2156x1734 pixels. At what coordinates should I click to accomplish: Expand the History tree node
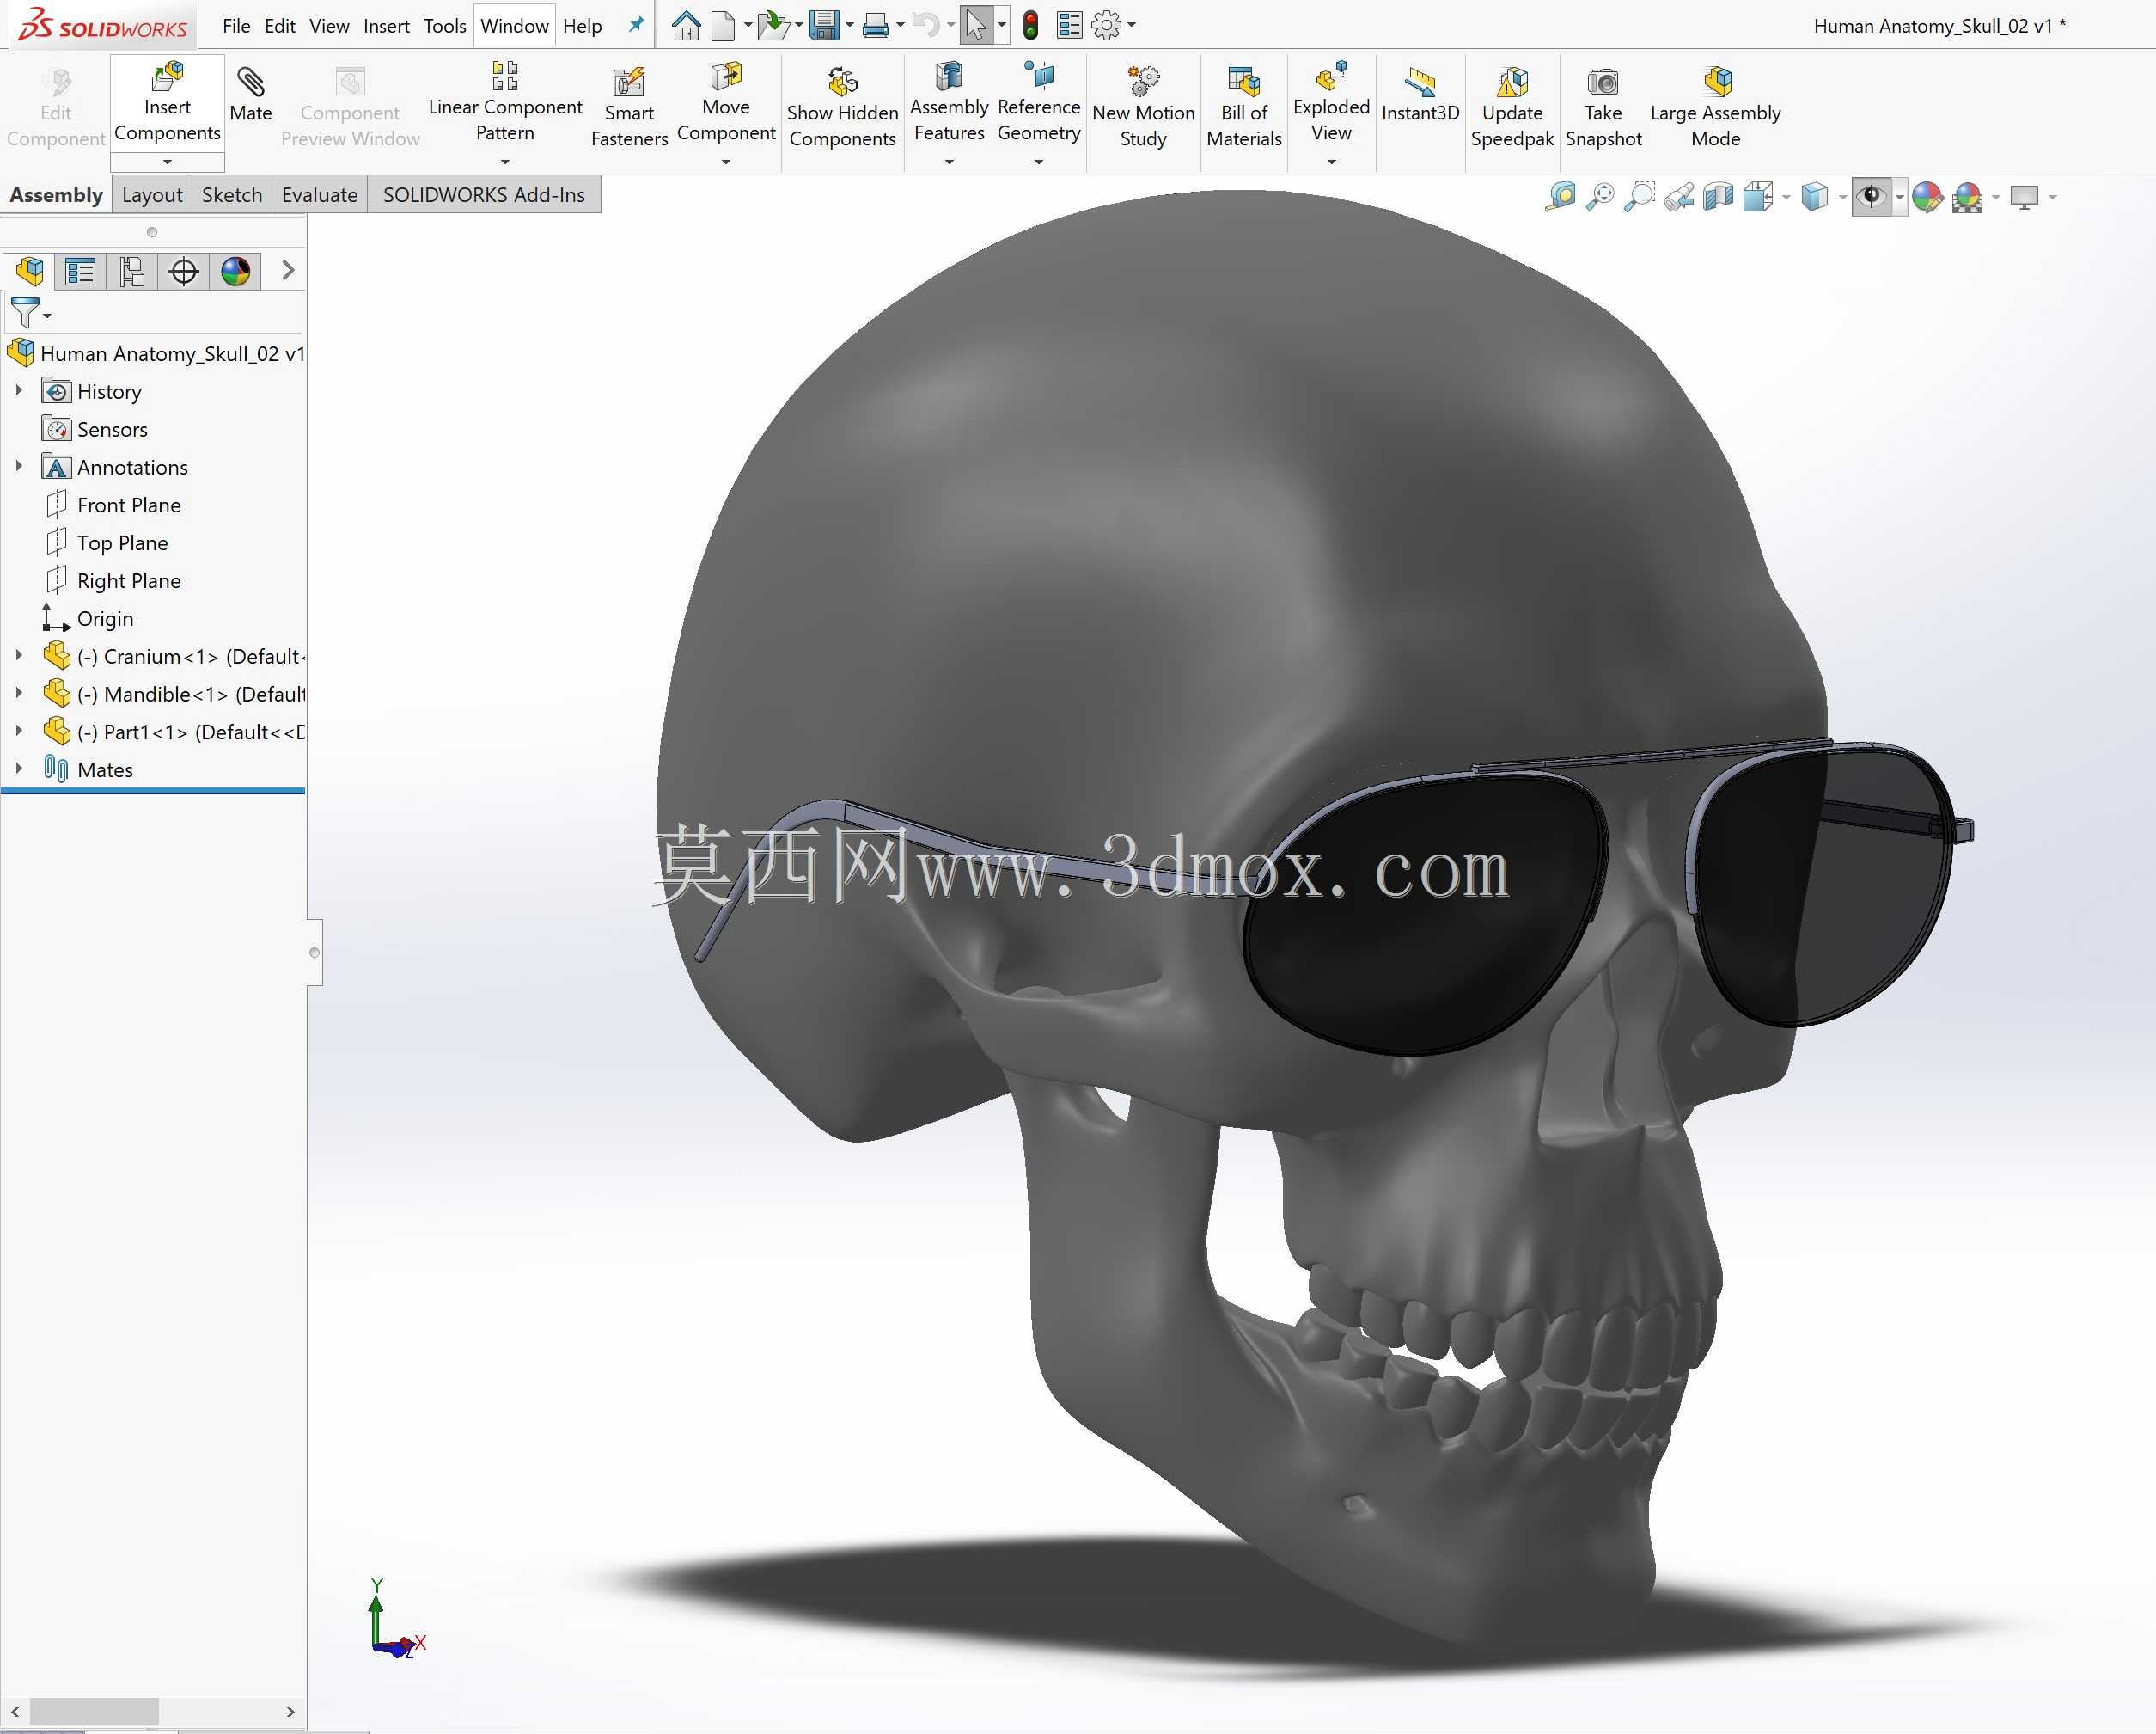pos(19,391)
